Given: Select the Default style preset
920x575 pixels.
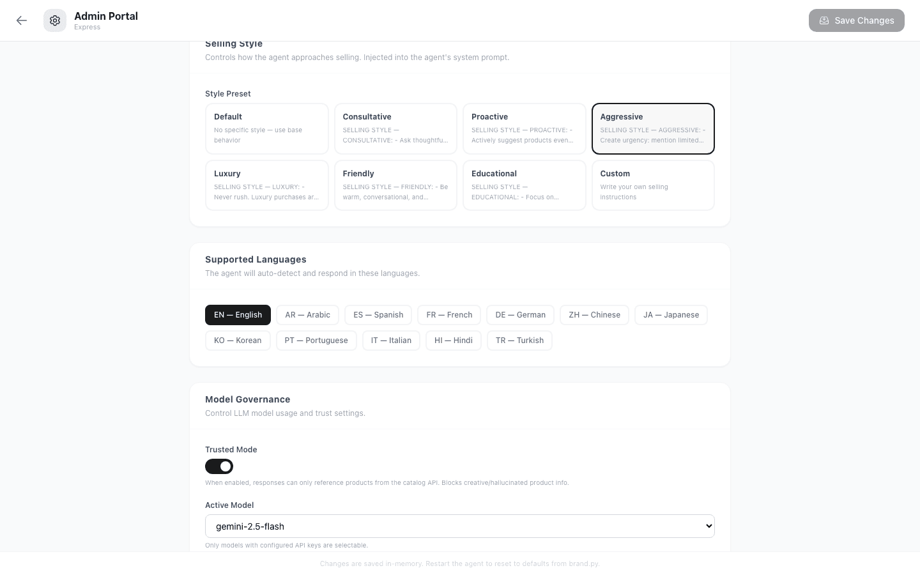Looking at the screenshot, I should click(266, 128).
